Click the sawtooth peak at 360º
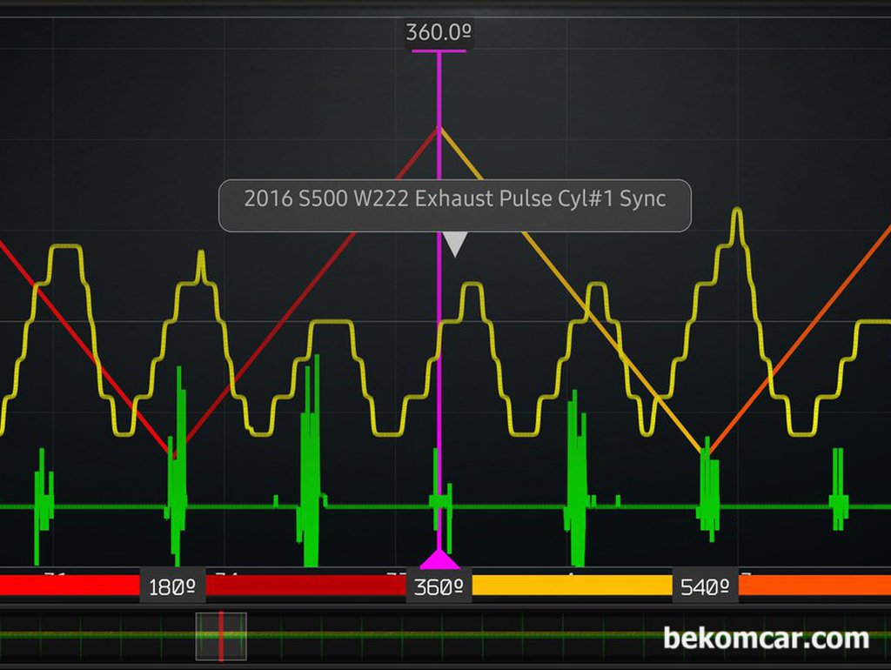Viewport: 891px width, 670px height. point(439,129)
